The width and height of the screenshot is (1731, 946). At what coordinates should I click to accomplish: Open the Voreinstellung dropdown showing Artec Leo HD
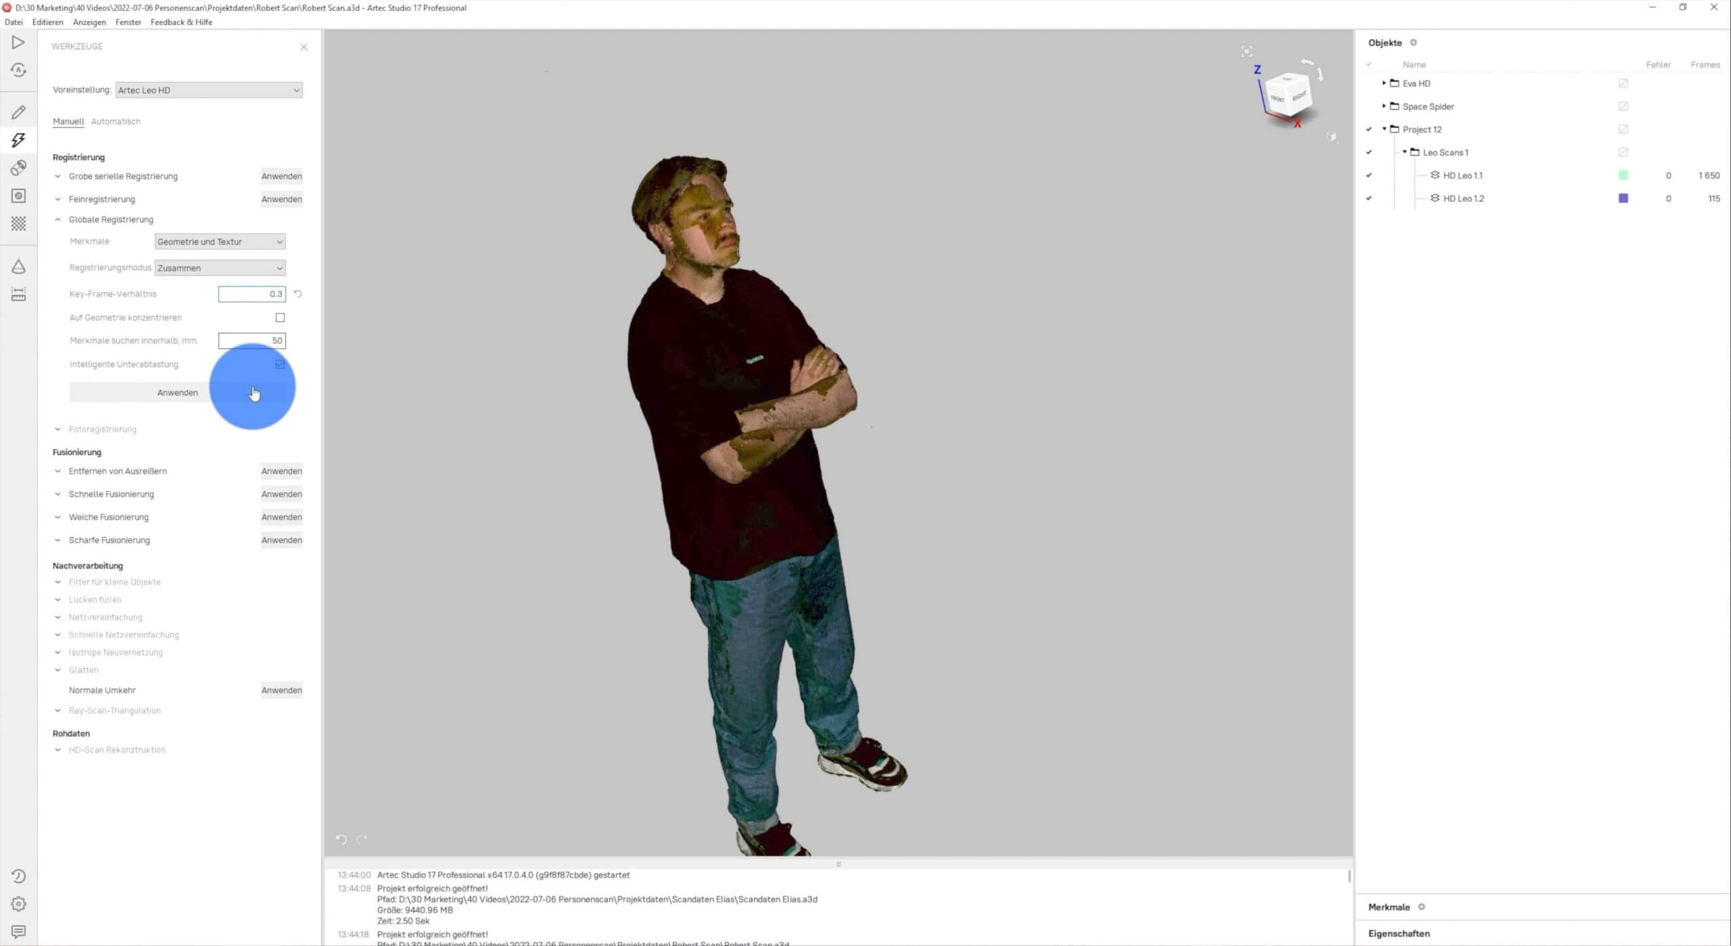pos(208,89)
